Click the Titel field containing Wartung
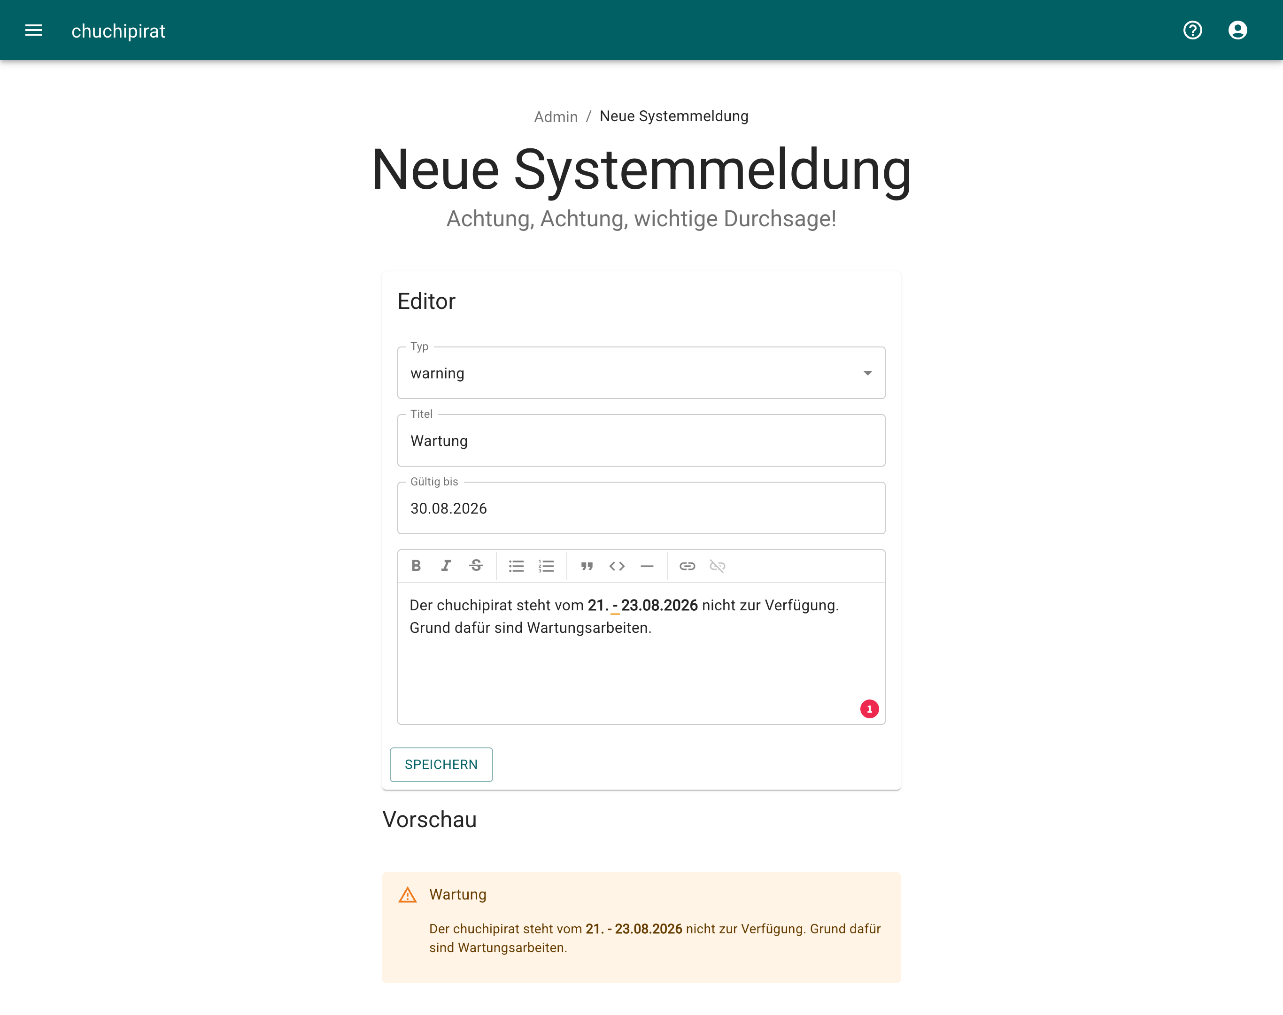The height and width of the screenshot is (1015, 1283). tap(641, 441)
